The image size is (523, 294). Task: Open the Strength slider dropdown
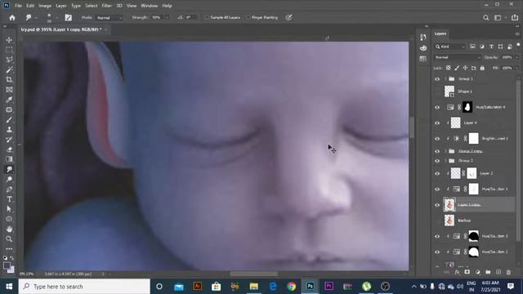[x=167, y=18]
